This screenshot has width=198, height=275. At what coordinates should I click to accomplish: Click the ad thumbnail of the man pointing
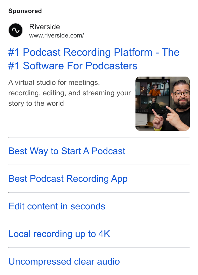tap(162, 103)
